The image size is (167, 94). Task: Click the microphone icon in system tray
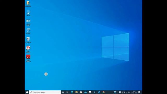click(122, 92)
